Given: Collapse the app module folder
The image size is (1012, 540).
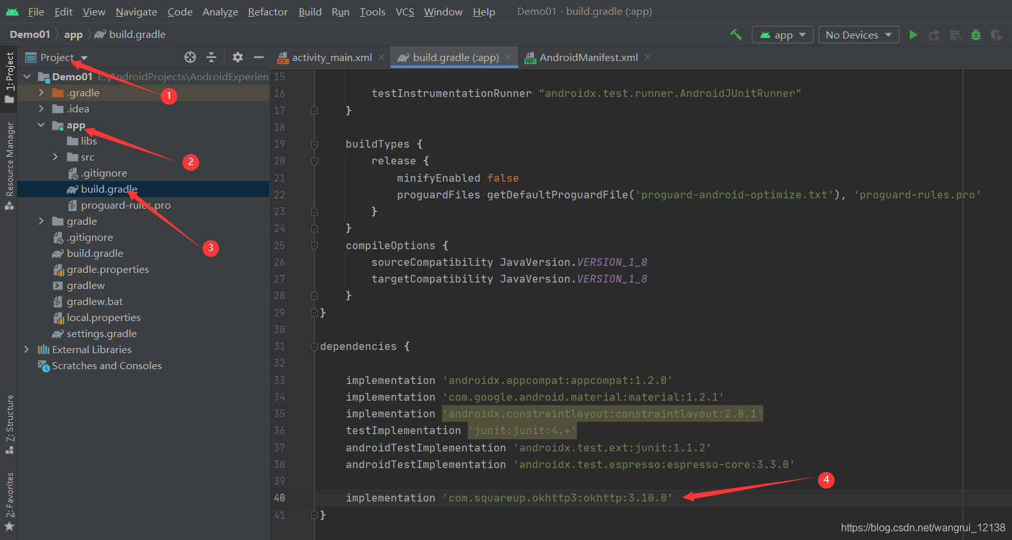Looking at the screenshot, I should (41, 125).
